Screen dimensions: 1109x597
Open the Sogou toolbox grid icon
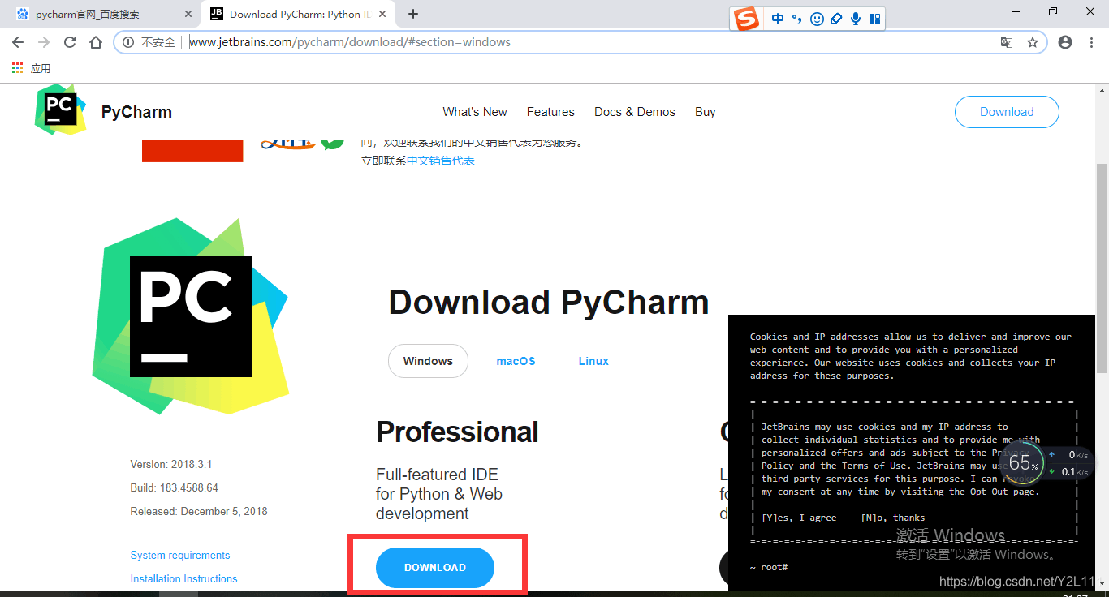tap(874, 19)
